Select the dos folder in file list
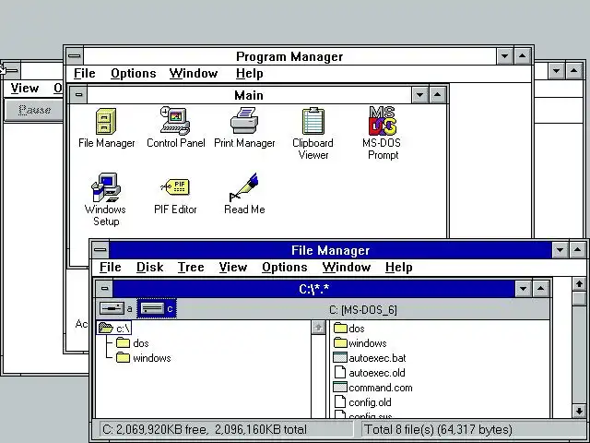This screenshot has width=590, height=443. pos(349,329)
